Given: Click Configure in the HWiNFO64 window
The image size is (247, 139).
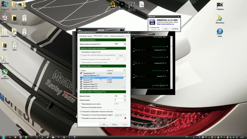Looking at the screenshot, I should (x=175, y=29).
